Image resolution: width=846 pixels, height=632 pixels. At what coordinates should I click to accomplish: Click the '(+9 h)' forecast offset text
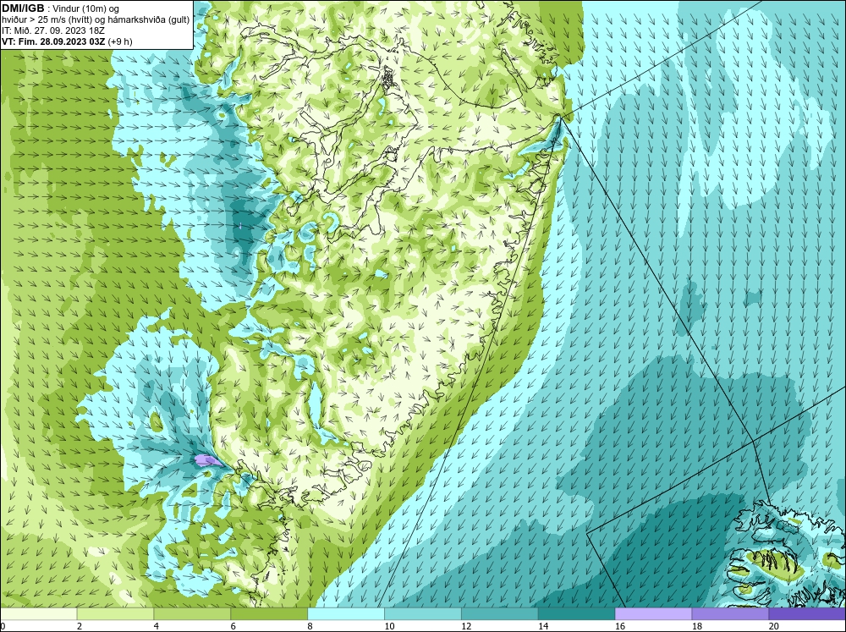pyautogui.click(x=120, y=41)
